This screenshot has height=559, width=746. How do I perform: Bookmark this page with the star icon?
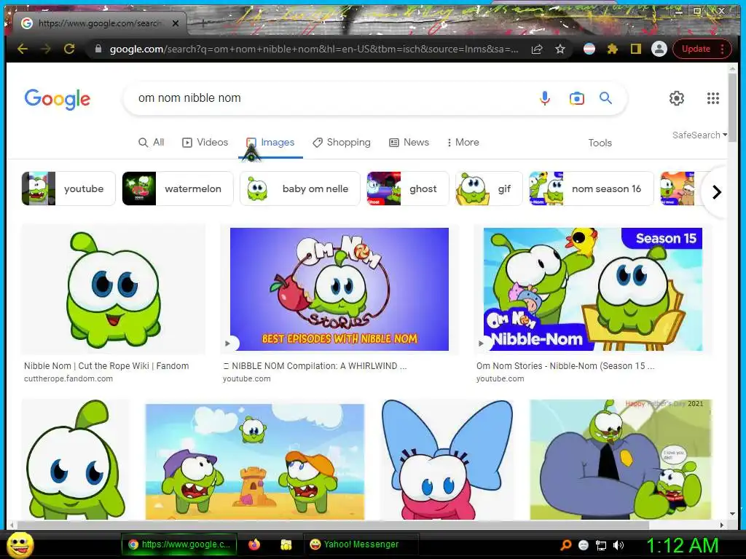point(560,49)
